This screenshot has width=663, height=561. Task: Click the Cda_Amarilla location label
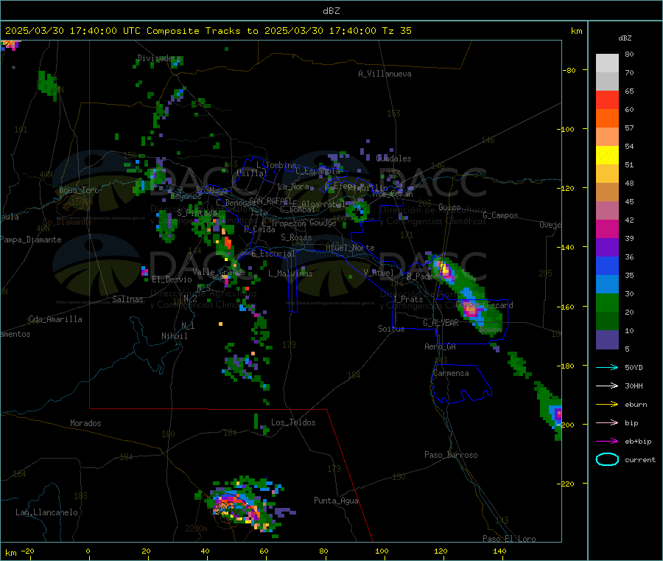coord(55,319)
